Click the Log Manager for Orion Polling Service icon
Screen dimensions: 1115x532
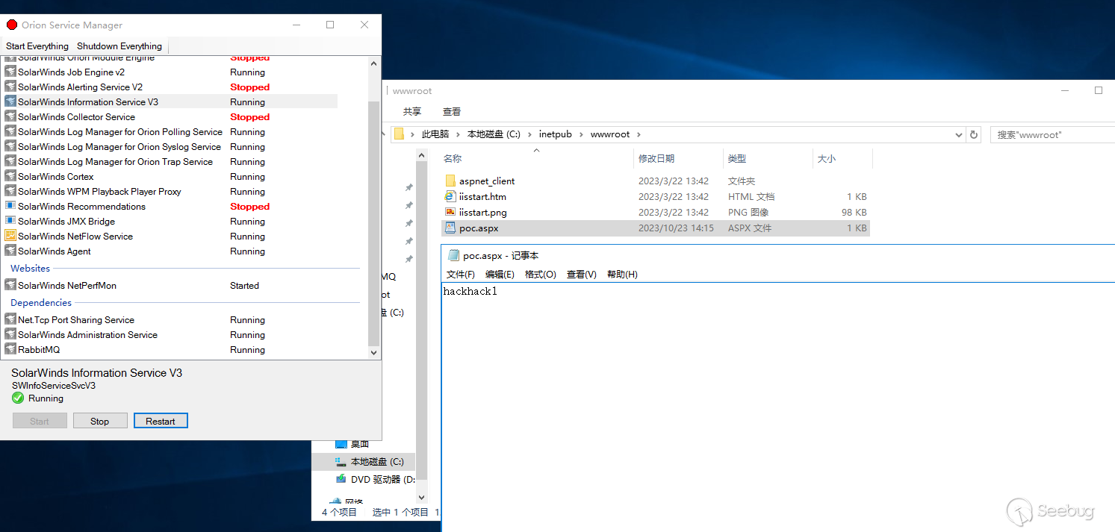10,132
